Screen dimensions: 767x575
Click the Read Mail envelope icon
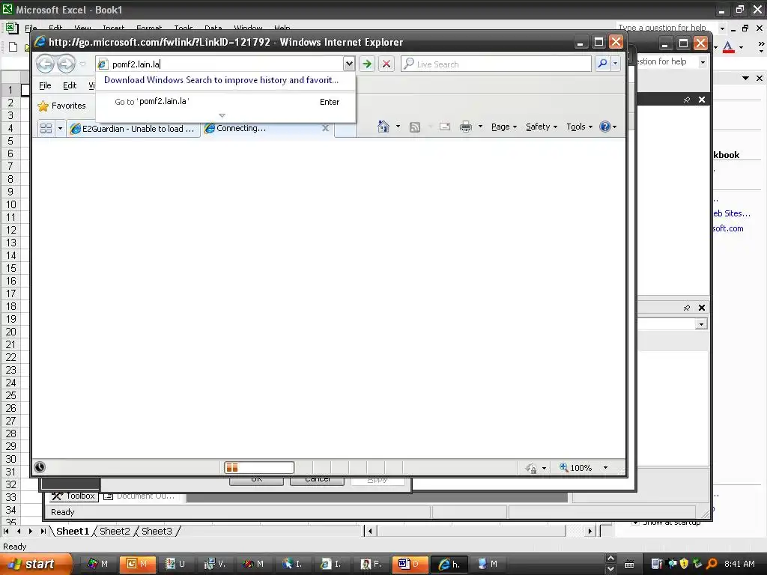click(445, 127)
